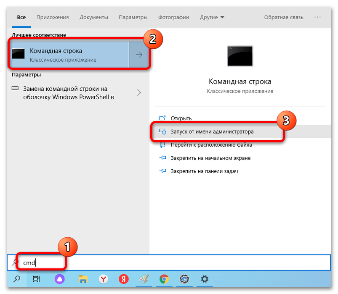Expand the Другие dropdown
This screenshot has height=294, width=338.
click(212, 17)
